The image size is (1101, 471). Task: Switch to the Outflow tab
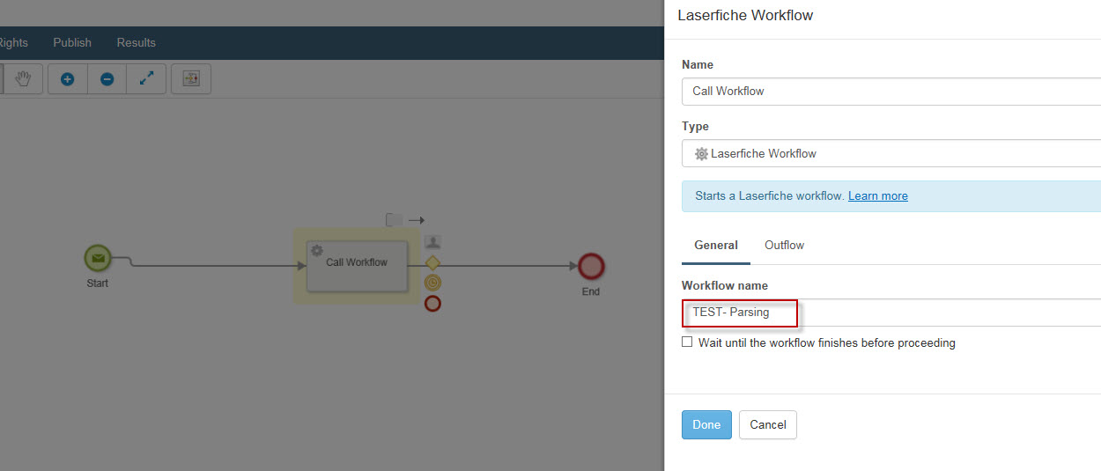pos(784,246)
